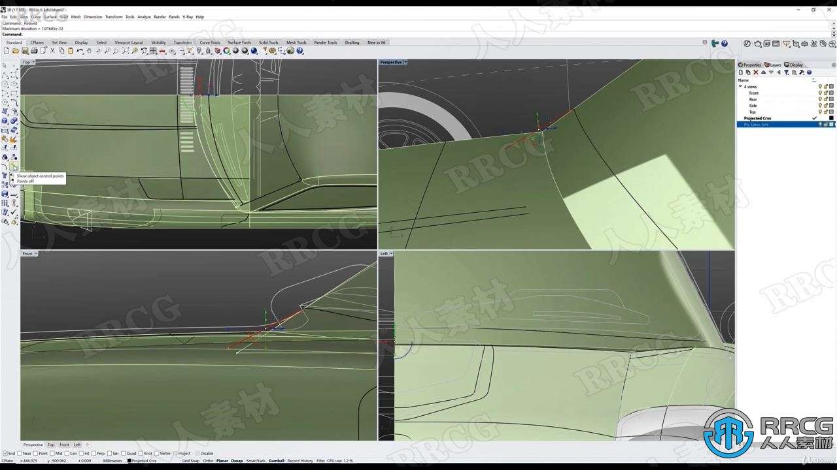The image size is (837, 470).
Task: Click the Lock padlock toolbar icon
Action: (x=208, y=51)
